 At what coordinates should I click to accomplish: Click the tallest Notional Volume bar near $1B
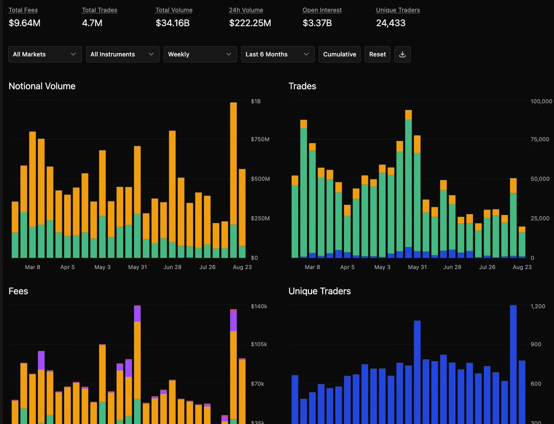234,180
